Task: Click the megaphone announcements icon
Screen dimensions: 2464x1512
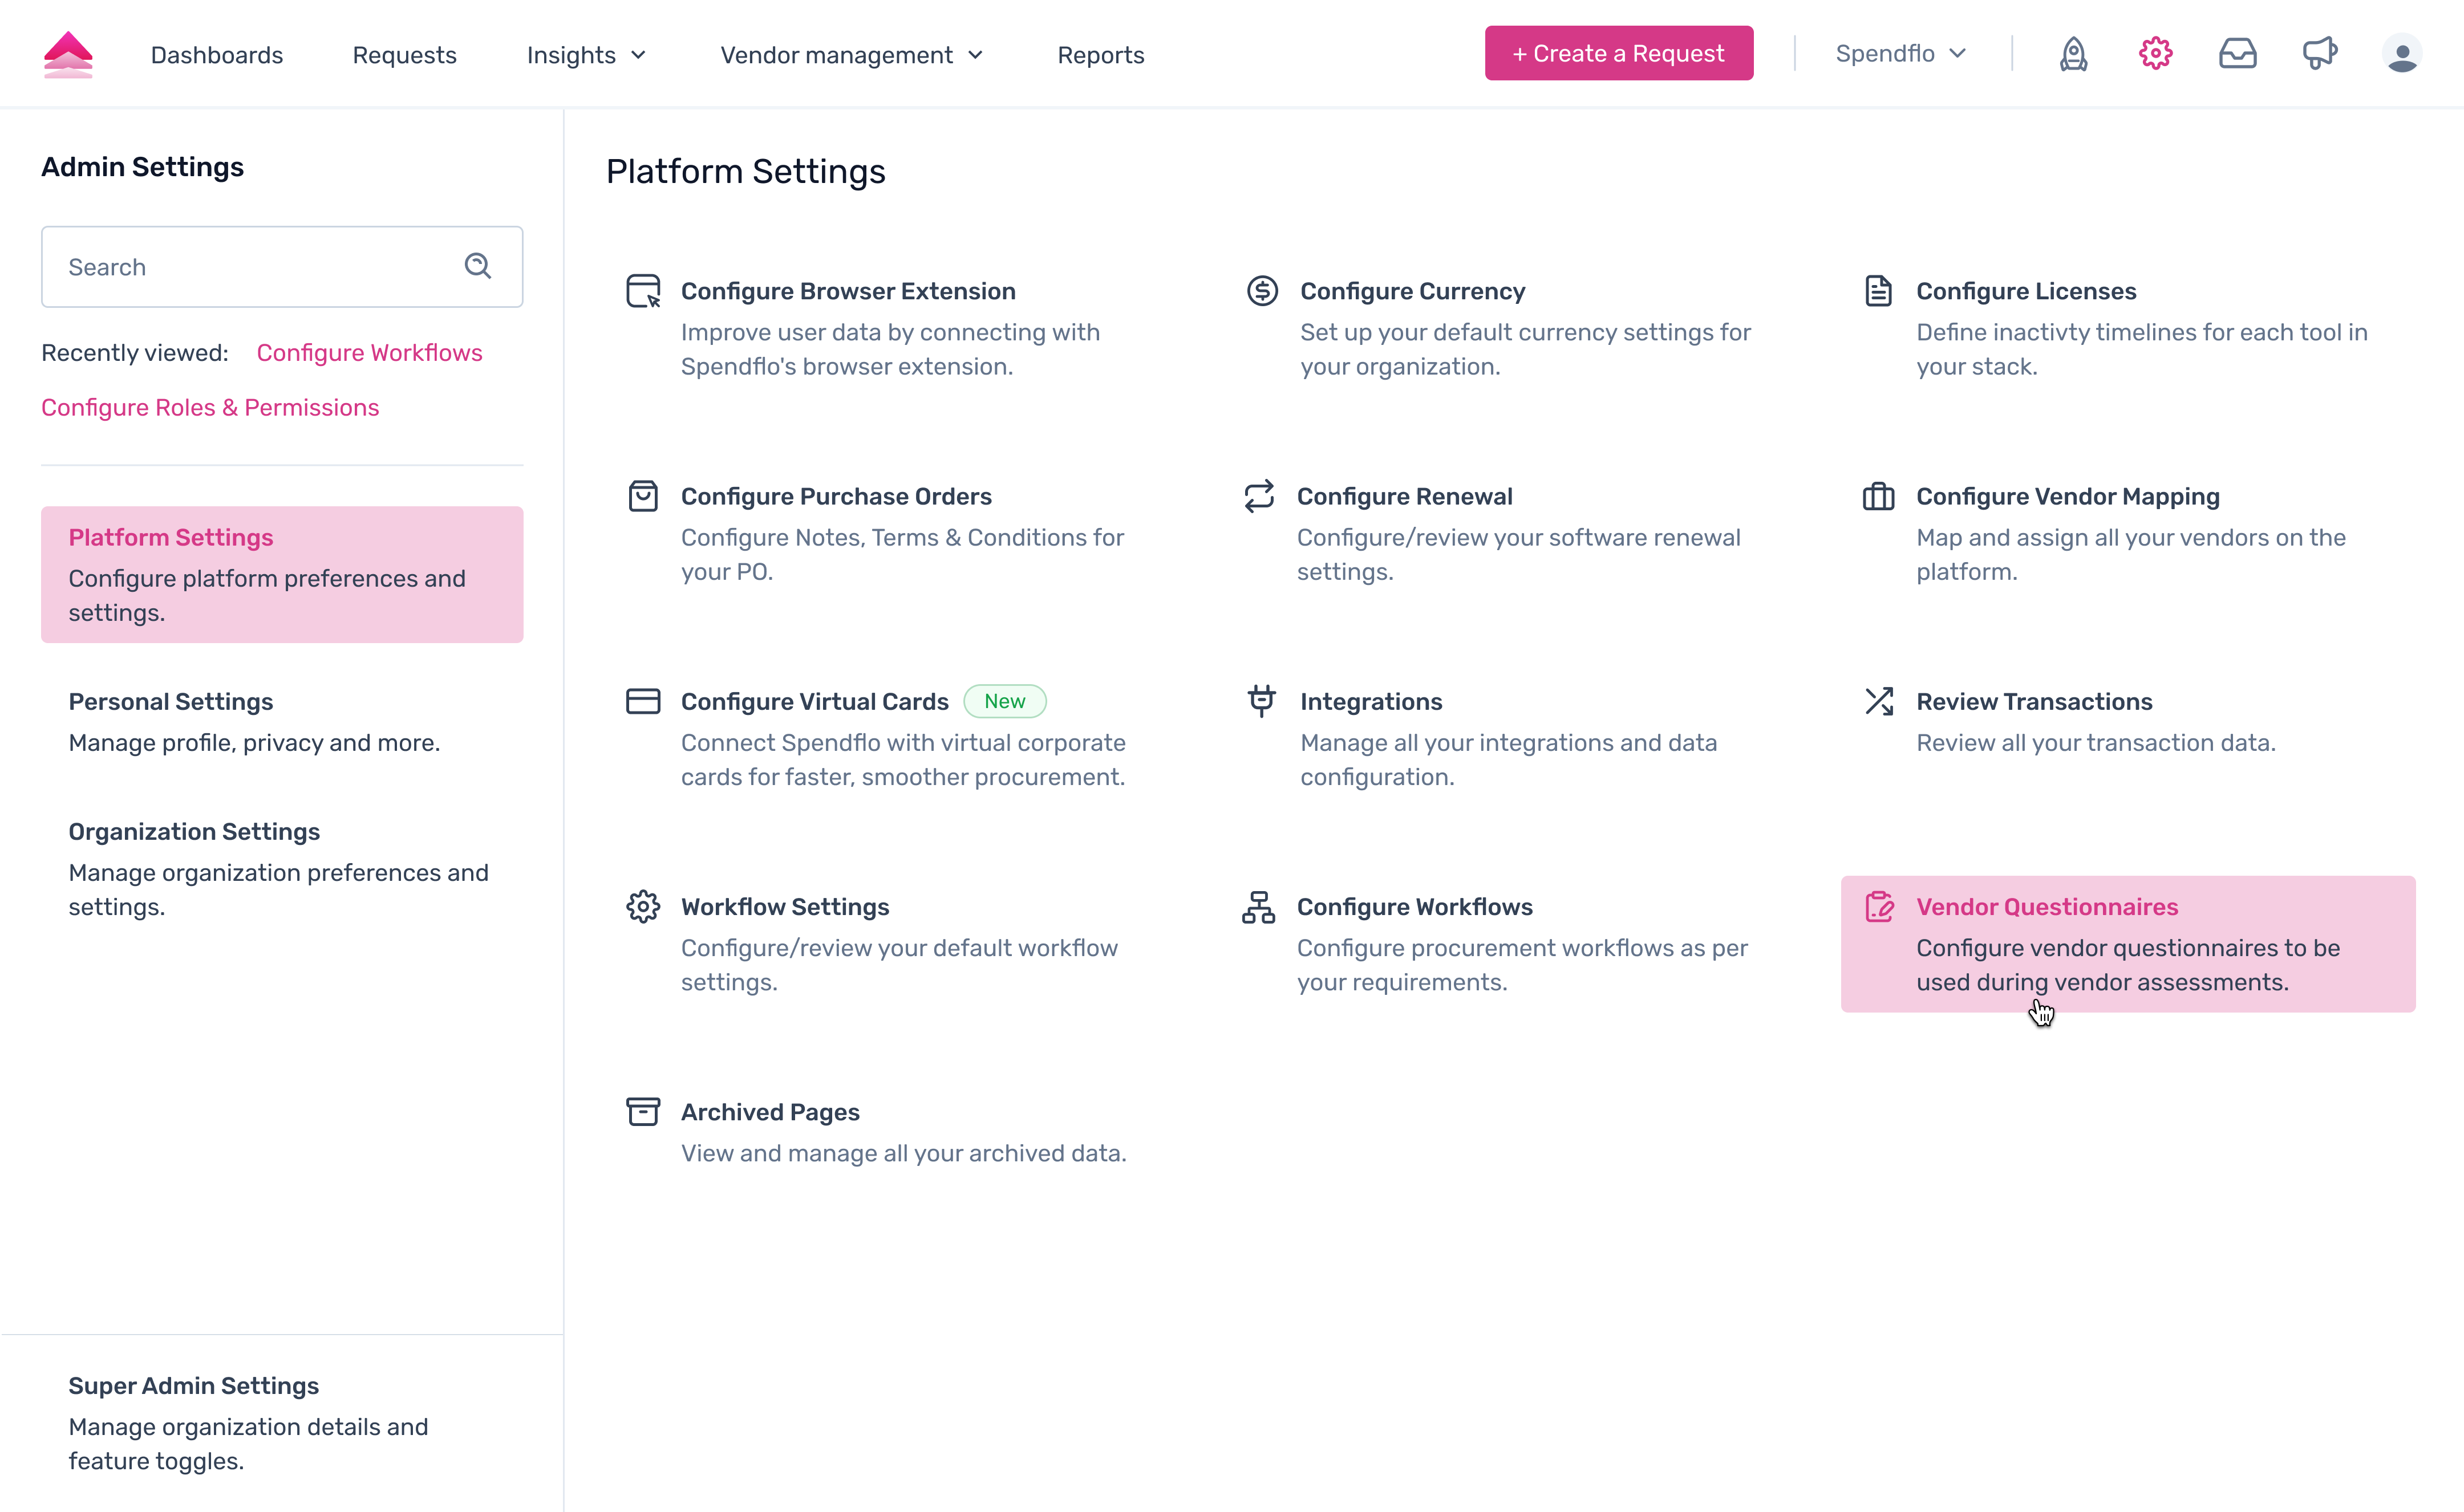Action: [2319, 54]
